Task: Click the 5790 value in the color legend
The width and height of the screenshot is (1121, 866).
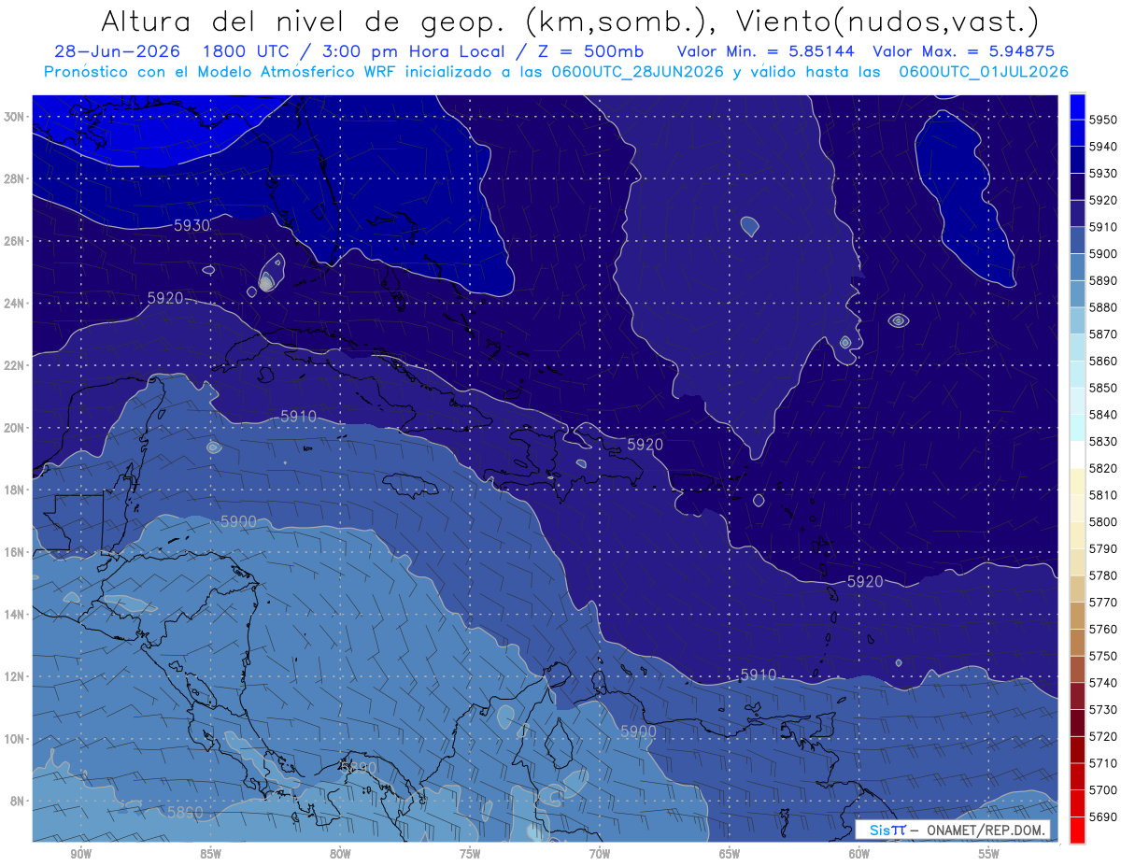Action: (x=1102, y=548)
